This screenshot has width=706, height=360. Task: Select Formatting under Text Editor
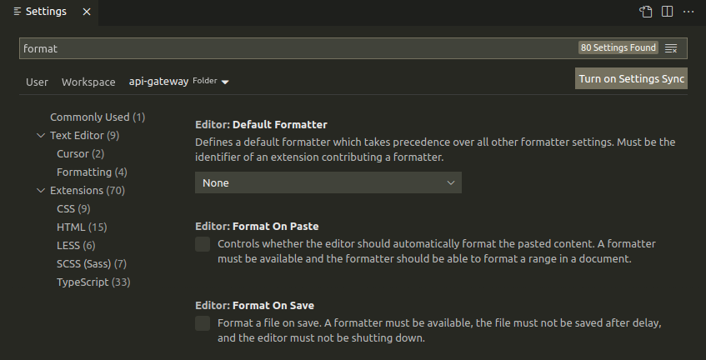click(x=92, y=172)
